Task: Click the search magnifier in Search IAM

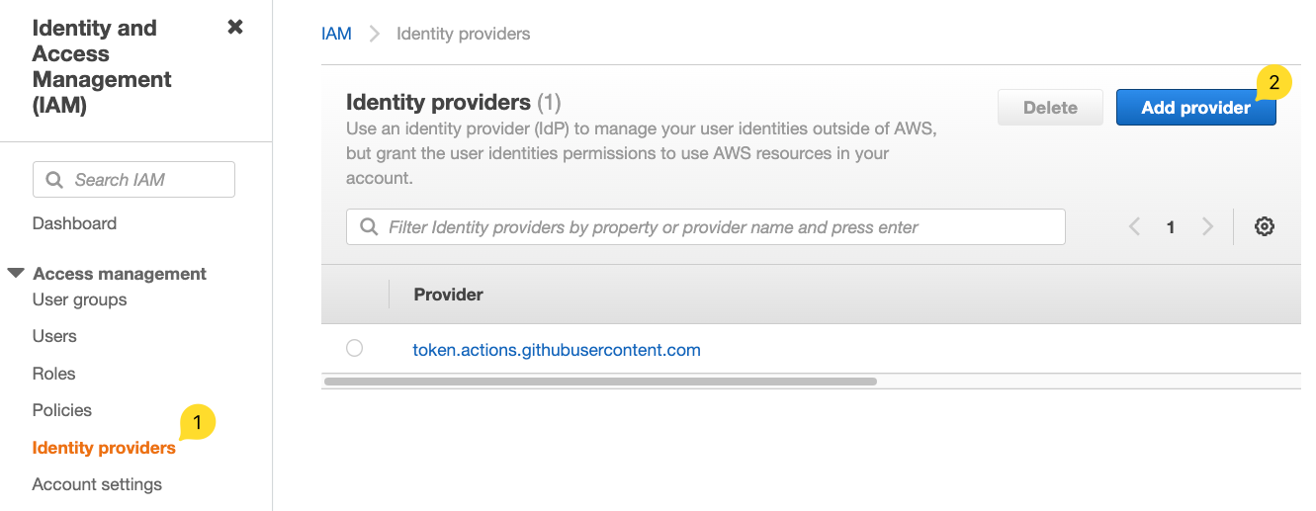Action: coord(54,180)
